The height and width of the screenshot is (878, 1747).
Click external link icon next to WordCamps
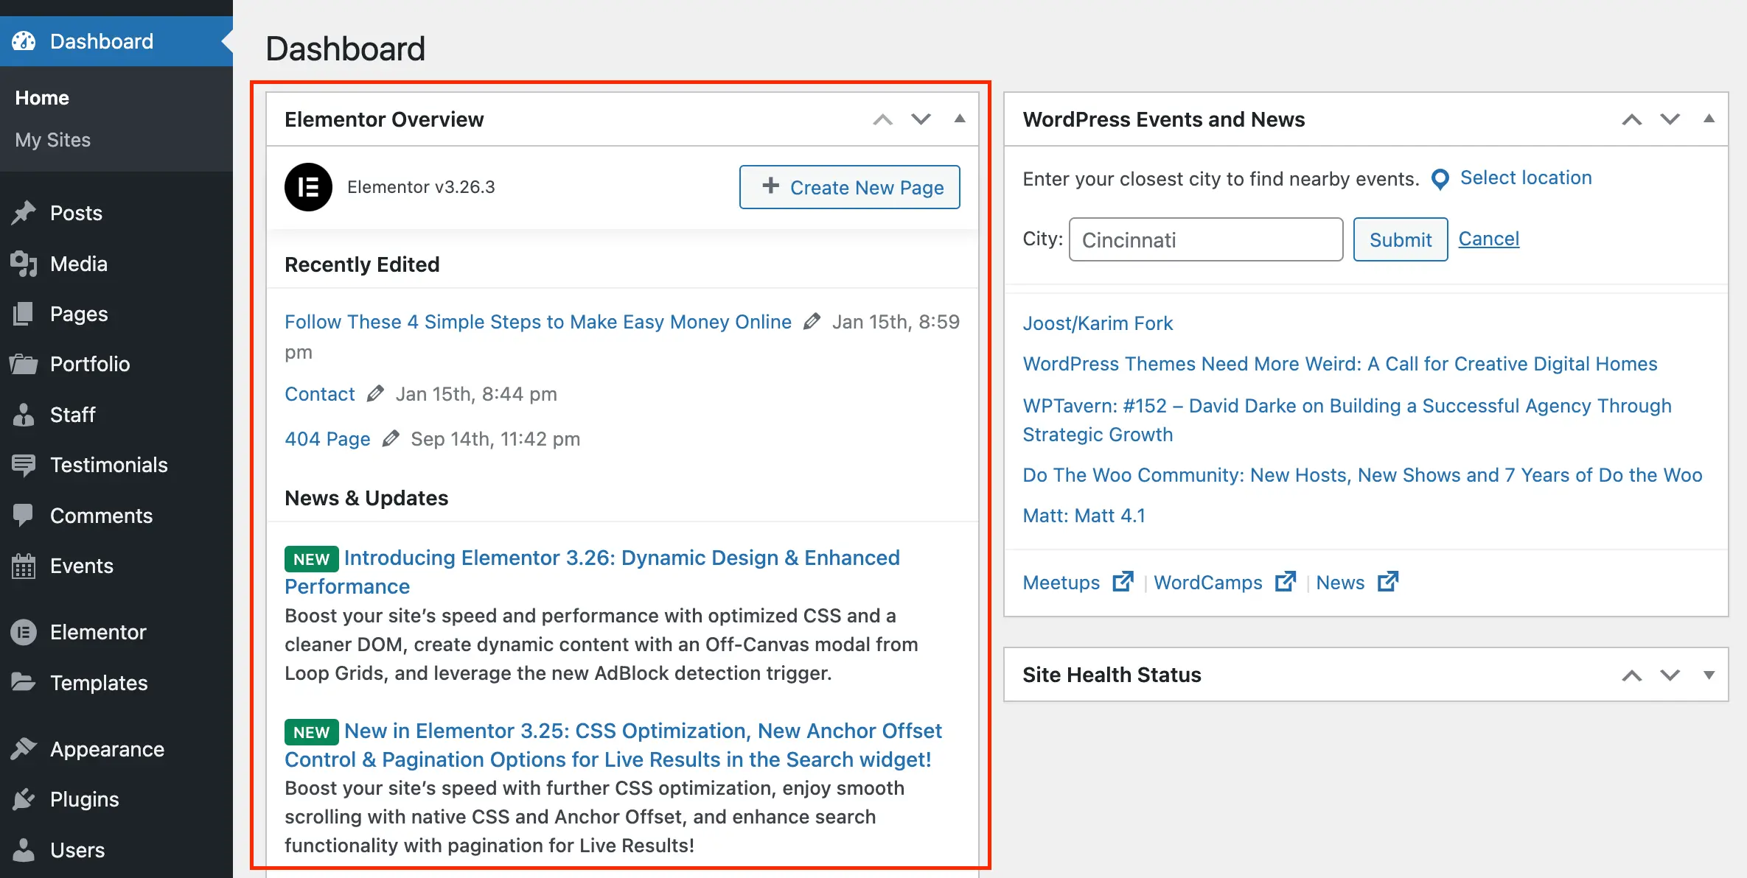pos(1286,582)
